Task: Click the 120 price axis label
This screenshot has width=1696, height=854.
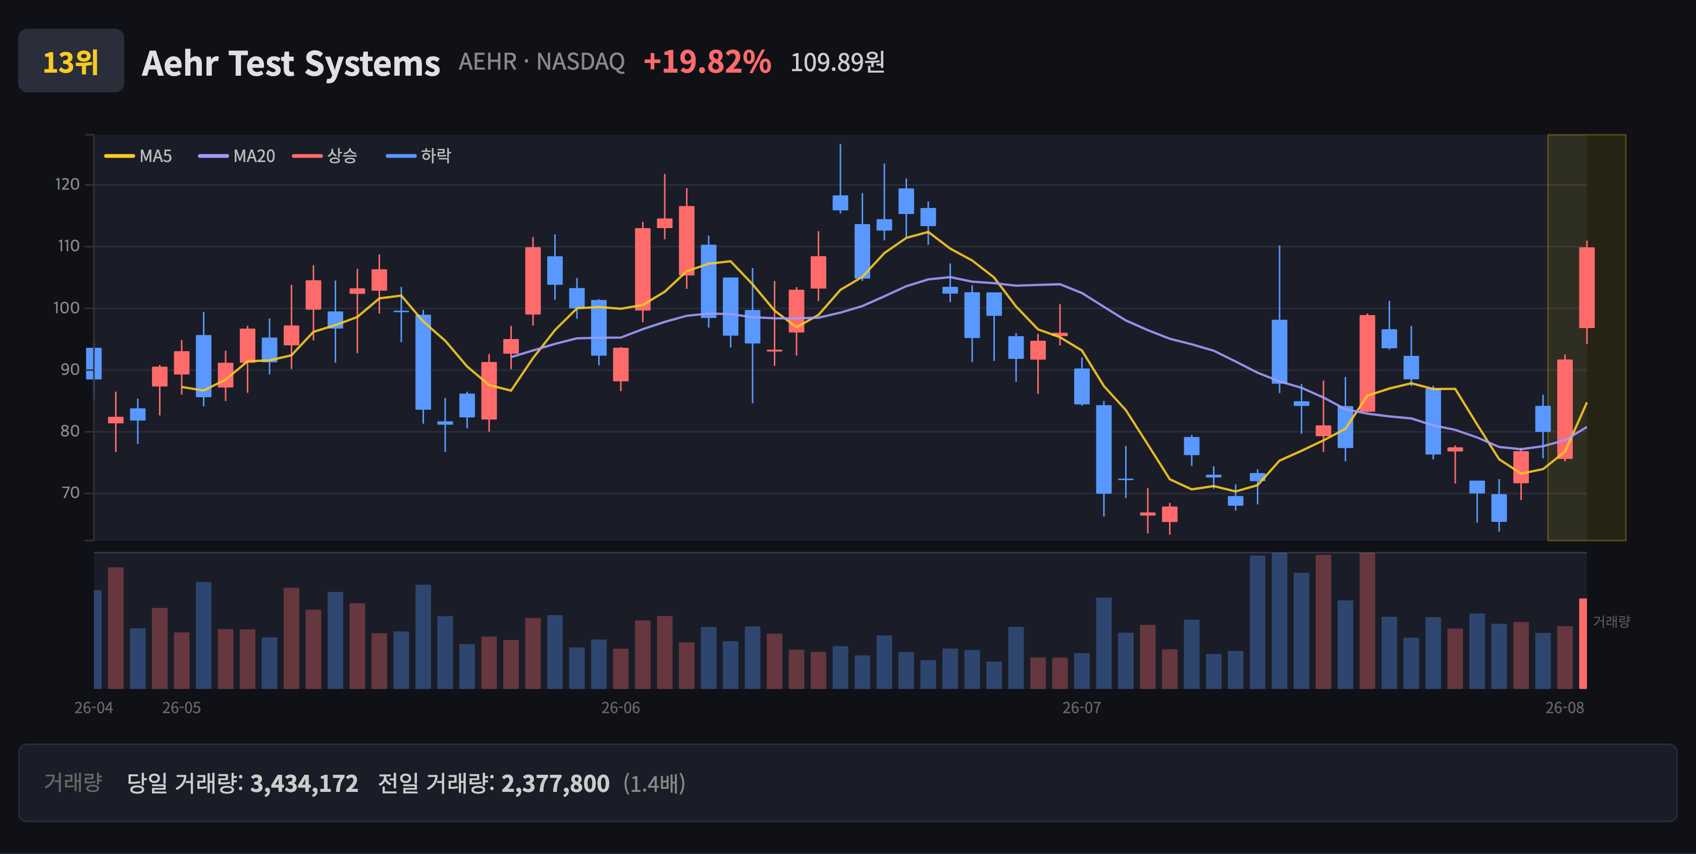Action: click(67, 184)
